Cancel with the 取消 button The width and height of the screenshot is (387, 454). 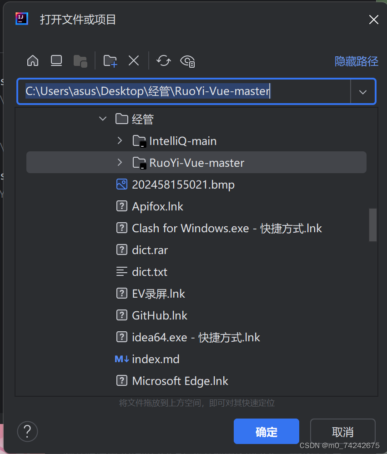(343, 431)
